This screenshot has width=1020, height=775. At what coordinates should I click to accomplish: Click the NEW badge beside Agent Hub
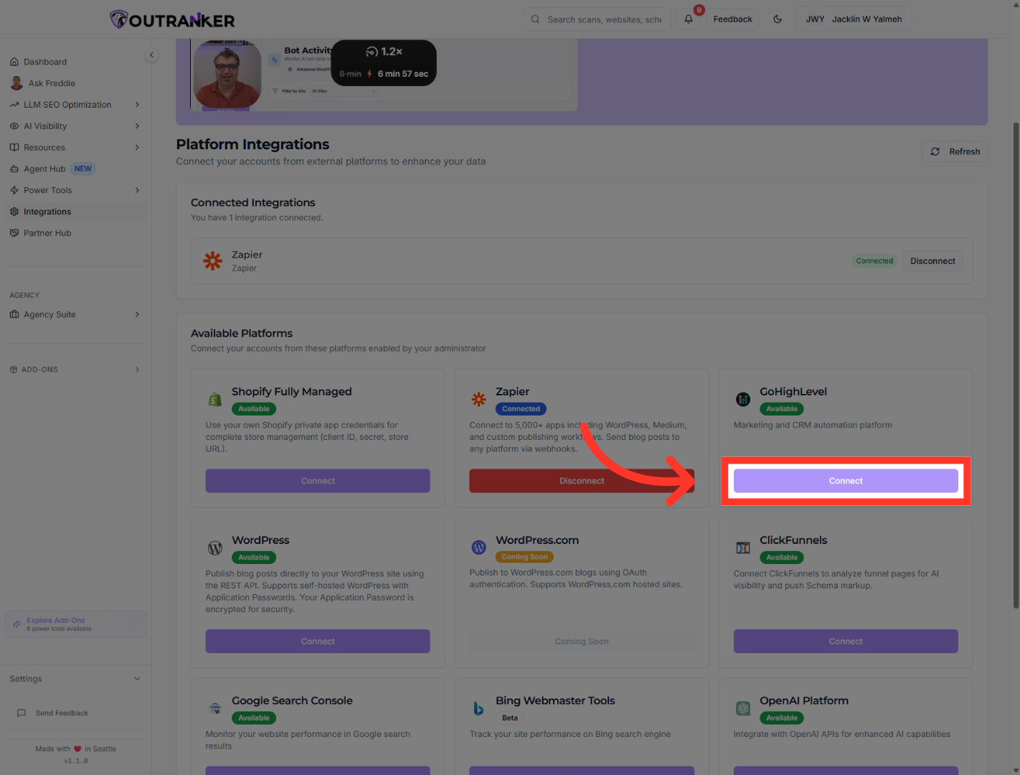point(83,169)
